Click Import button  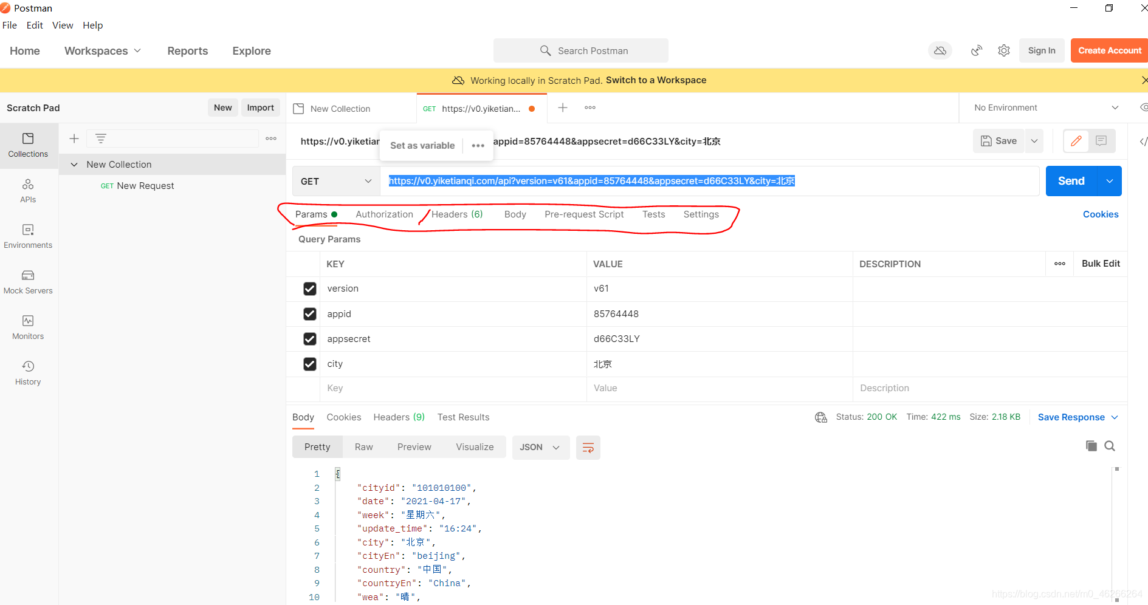click(261, 108)
